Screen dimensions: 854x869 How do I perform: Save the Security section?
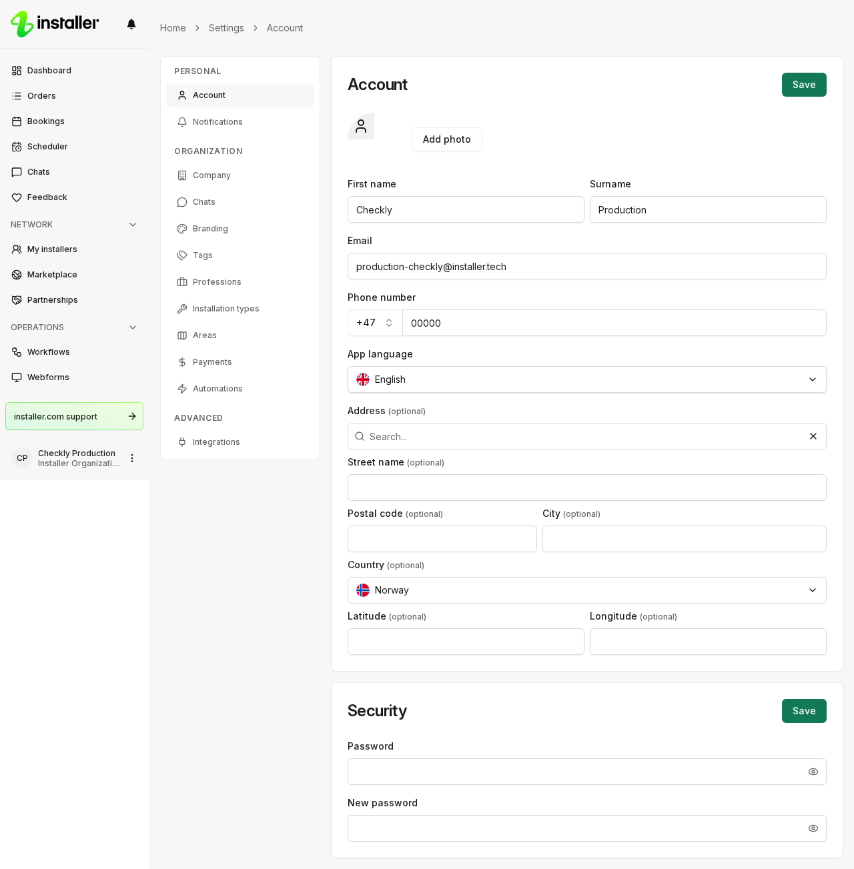(804, 711)
